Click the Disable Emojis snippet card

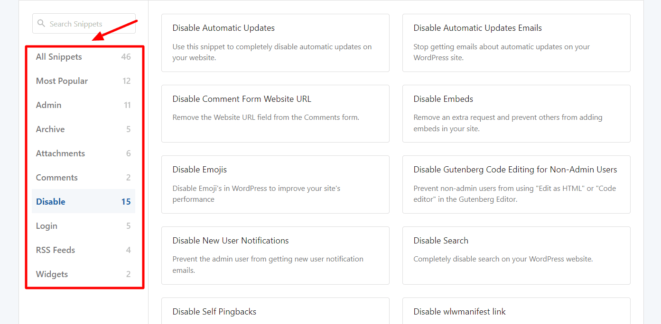point(275,184)
